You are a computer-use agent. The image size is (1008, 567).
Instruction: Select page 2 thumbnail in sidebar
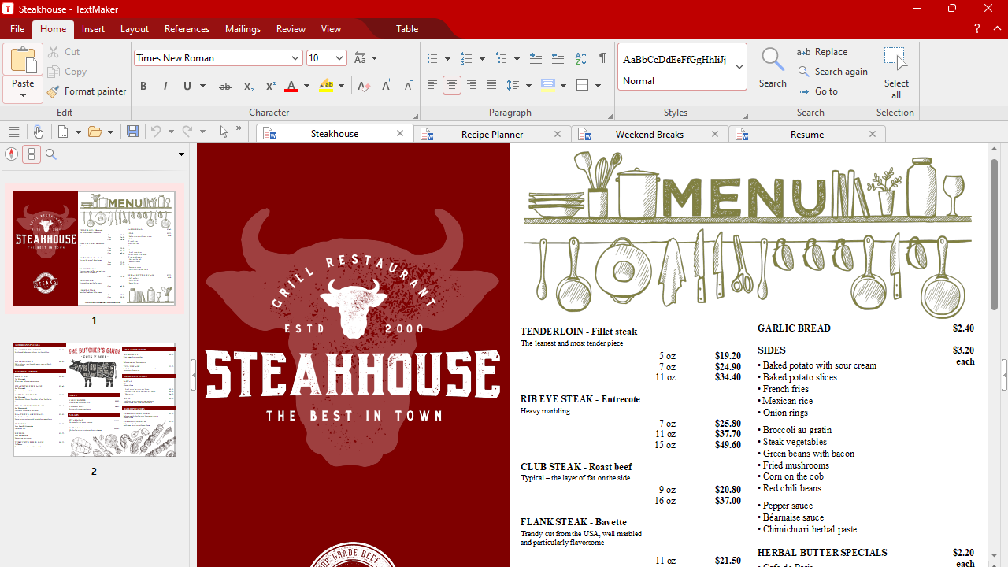pyautogui.click(x=94, y=400)
